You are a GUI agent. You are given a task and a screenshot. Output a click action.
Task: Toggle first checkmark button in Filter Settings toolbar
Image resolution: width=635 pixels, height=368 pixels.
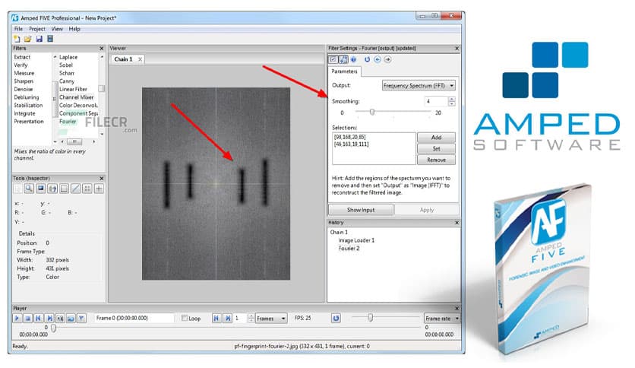pyautogui.click(x=333, y=59)
